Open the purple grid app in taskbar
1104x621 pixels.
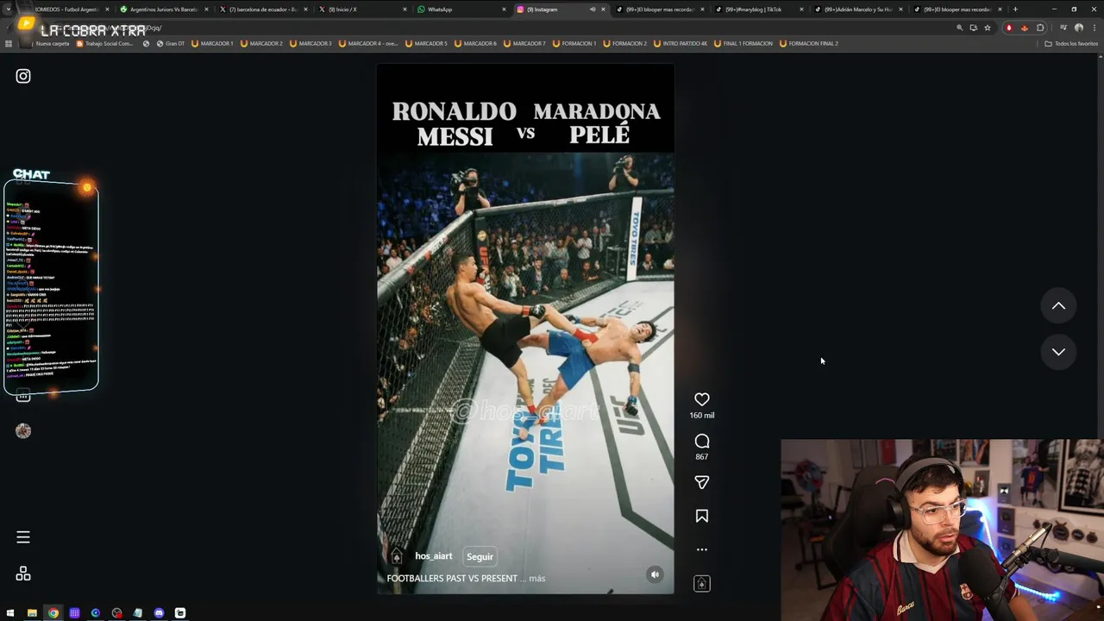[x=74, y=613]
